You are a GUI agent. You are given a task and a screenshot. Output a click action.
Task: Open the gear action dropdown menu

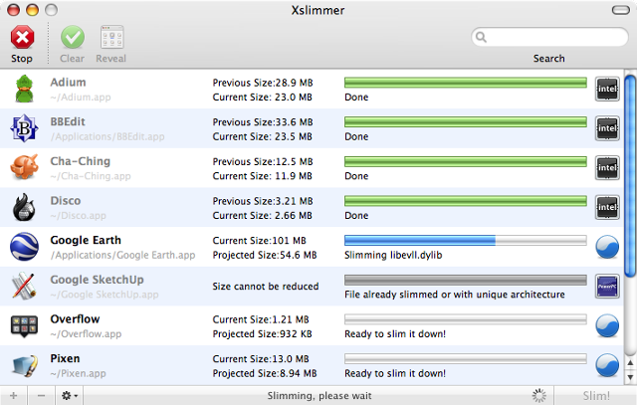(71, 395)
